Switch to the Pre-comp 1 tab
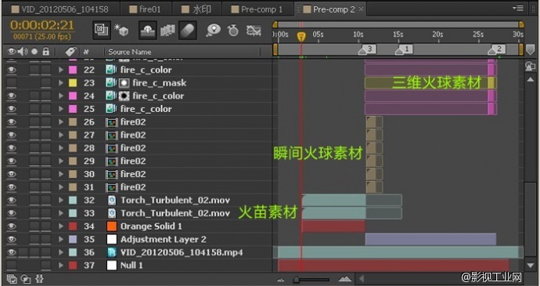Screen dimensions: 540x286 click(257, 9)
